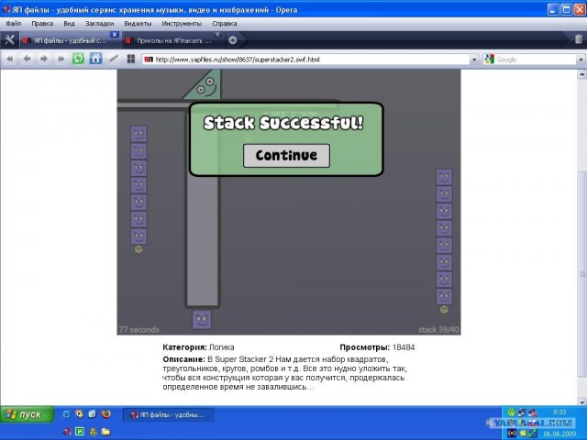Launch Firefox from quick launch
This screenshot has height=440, width=587.
[106, 413]
